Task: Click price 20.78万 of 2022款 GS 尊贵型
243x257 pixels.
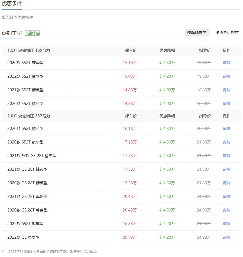Action: click(x=130, y=237)
